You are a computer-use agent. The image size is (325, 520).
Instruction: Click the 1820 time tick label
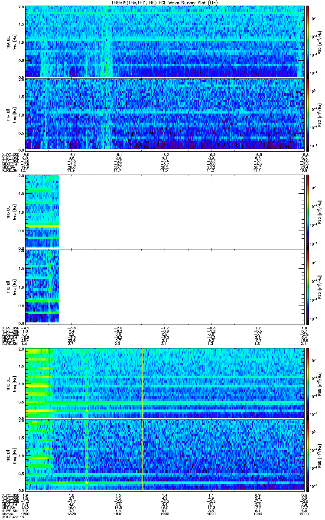[72, 514]
